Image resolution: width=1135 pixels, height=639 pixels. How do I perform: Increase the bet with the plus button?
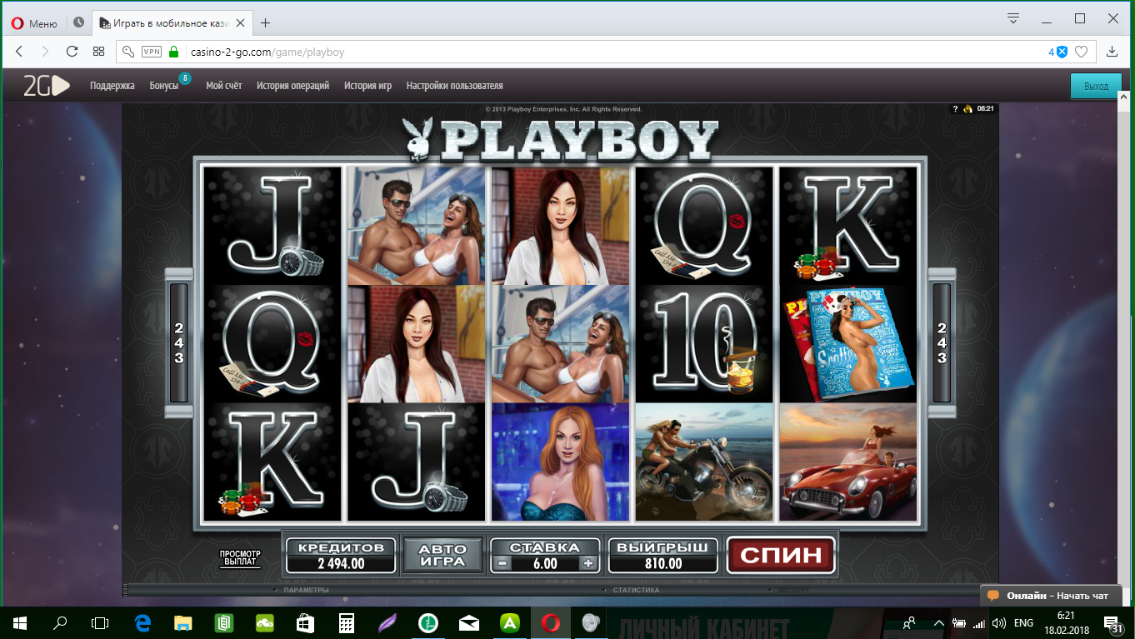coord(589,563)
